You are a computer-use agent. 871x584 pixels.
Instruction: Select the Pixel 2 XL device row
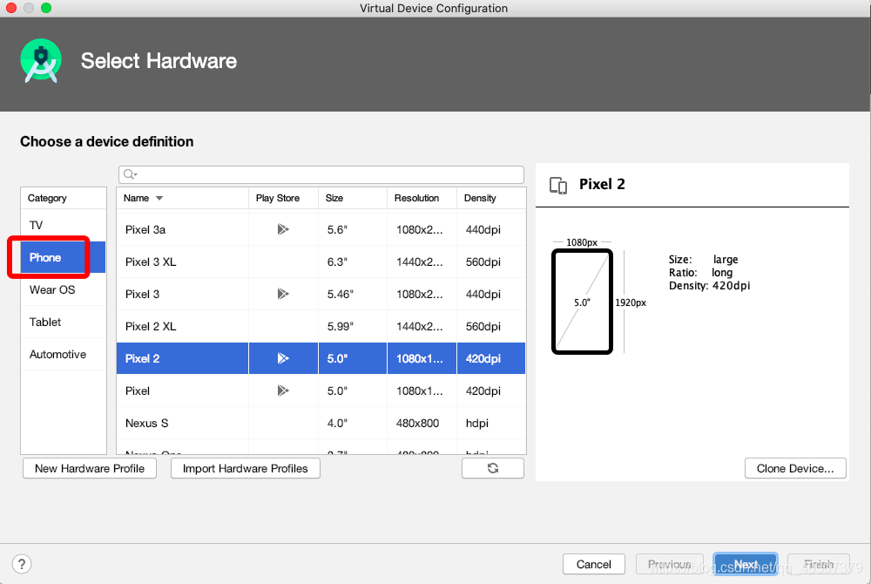321,326
